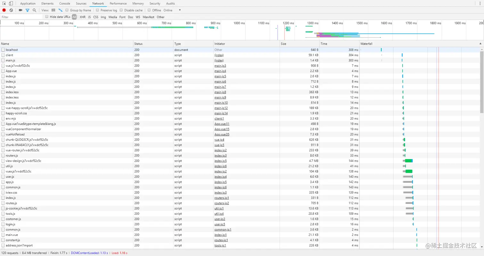Click the file icon of address.json?import row
The image size is (484, 256).
pos(3,245)
